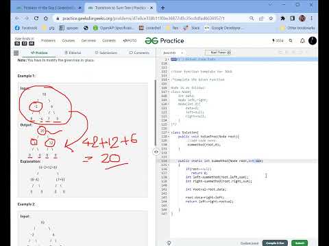The image size is (329, 246).
Task: Open the Courses menu
Action: (x=69, y=40)
